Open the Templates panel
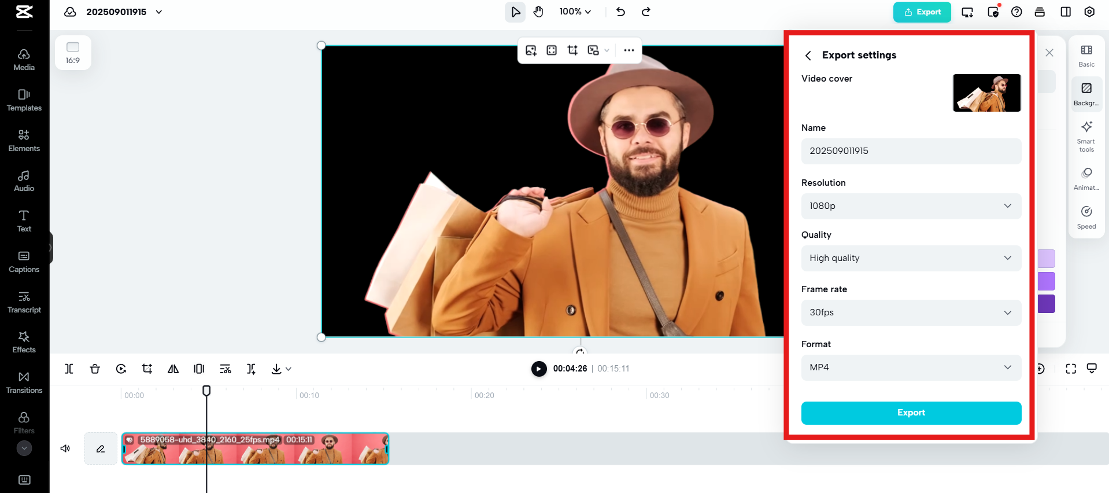Image resolution: width=1109 pixels, height=493 pixels. 24,100
